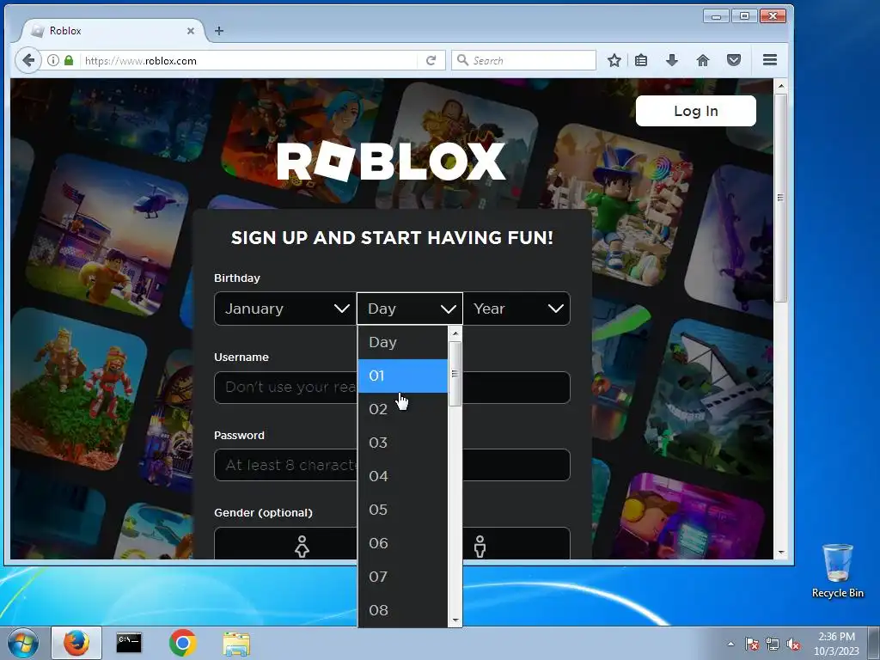
Task: Show bookmarks list icon in toolbar
Action: coord(641,60)
